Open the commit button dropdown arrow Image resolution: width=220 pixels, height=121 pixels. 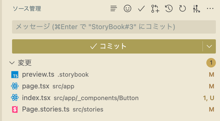tap(209, 46)
